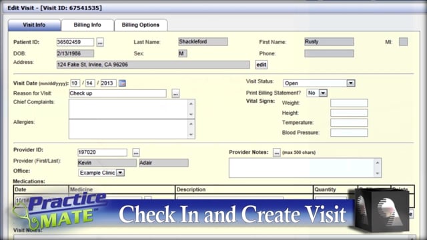This screenshot has height=240, width=427.
Task: Open the visit date calendar picker
Action: pyautogui.click(x=122, y=83)
